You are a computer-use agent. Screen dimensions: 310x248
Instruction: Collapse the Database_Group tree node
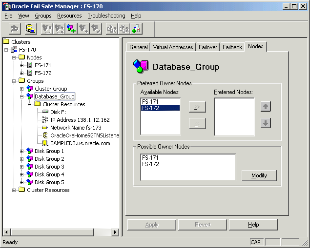coord(22,96)
